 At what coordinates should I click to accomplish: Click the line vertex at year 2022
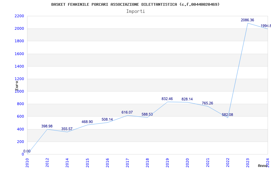click(228, 118)
